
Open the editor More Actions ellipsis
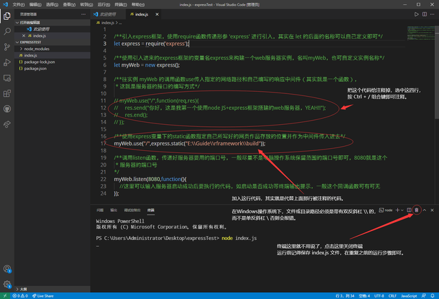pos(433,14)
